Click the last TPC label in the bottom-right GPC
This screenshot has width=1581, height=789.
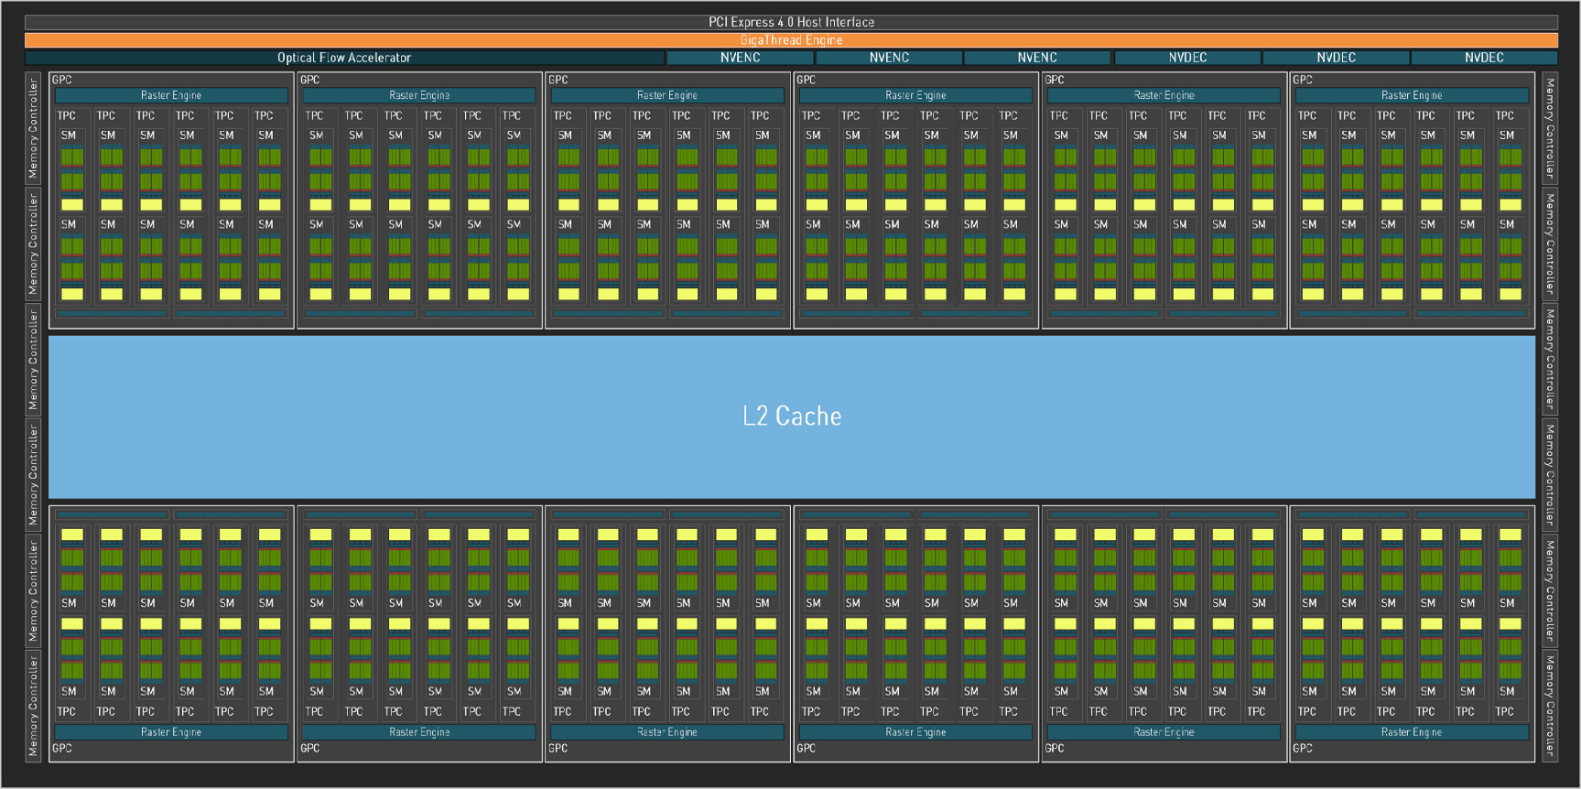point(1504,711)
